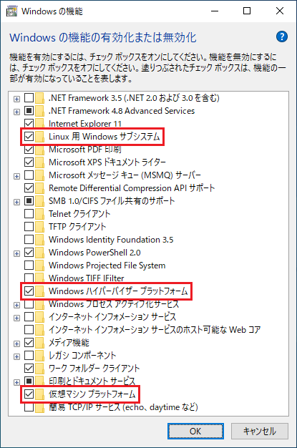Uncheck 仮想マシン プラットフォーム checkbox
Image resolution: width=297 pixels, height=448 pixels.
point(29,394)
